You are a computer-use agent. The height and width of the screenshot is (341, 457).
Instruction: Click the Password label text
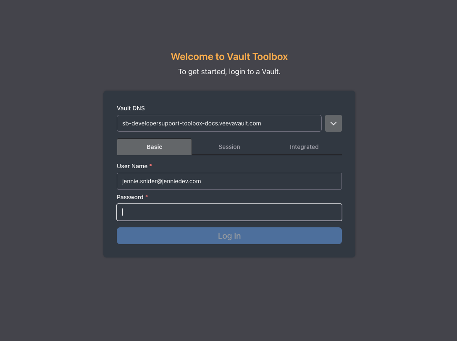click(x=130, y=197)
